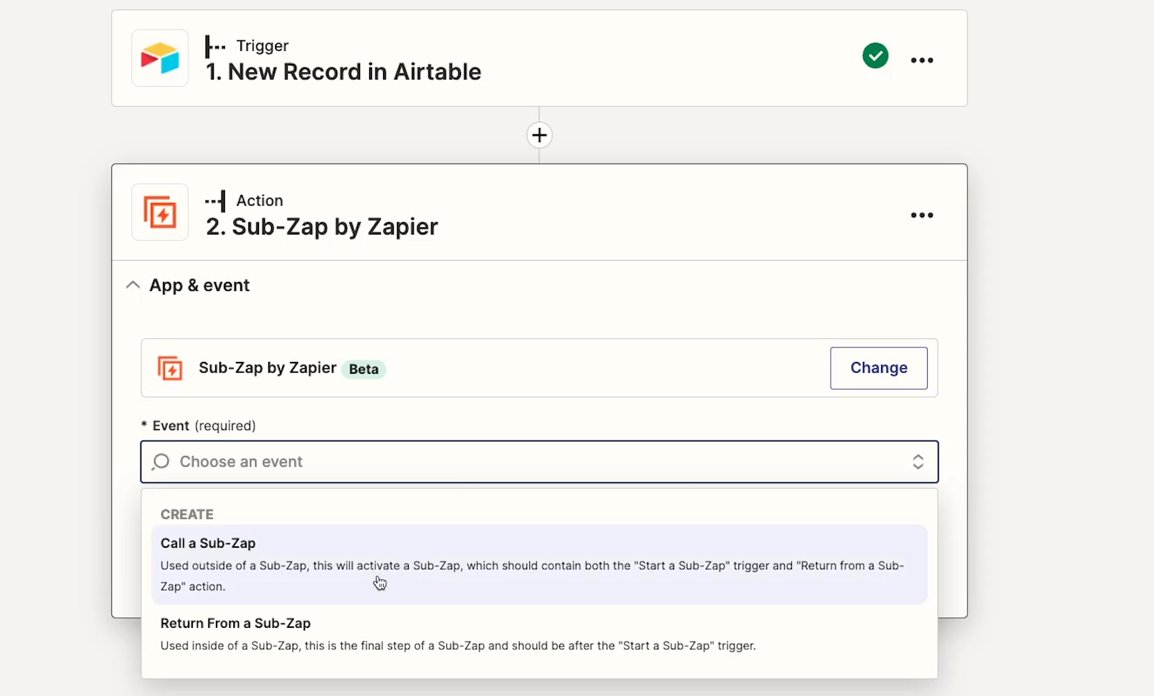Focus the Choose an event search field
1154x696 pixels.
pyautogui.click(x=539, y=461)
